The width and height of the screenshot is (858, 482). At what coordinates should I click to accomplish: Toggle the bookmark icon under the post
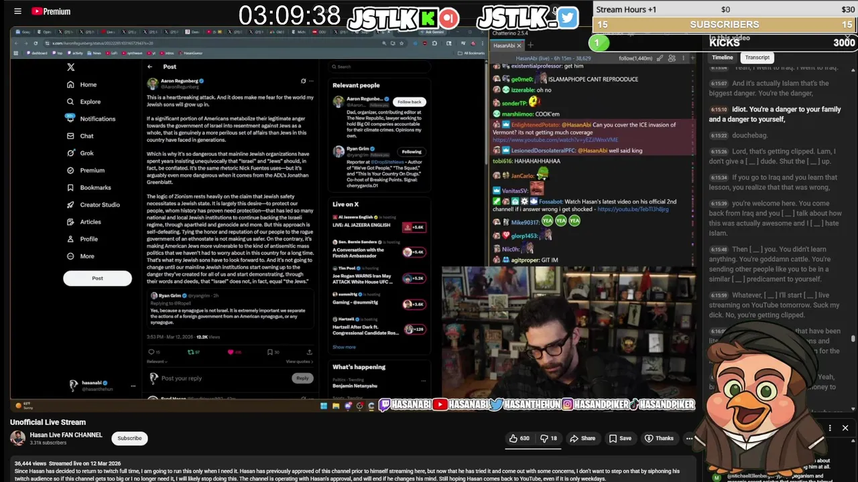coord(269,351)
